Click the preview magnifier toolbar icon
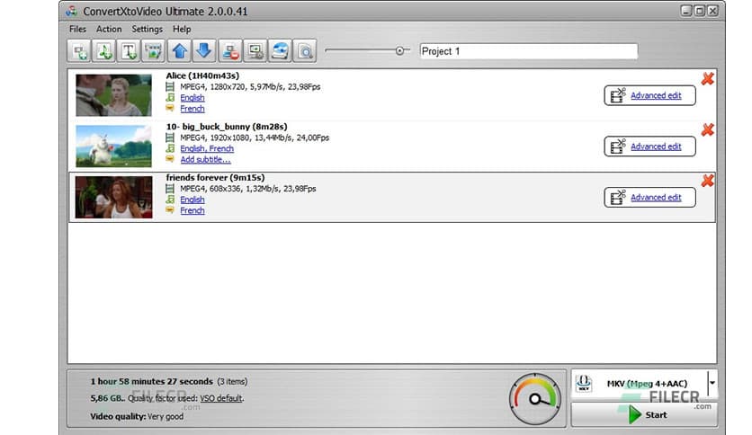 [x=305, y=51]
